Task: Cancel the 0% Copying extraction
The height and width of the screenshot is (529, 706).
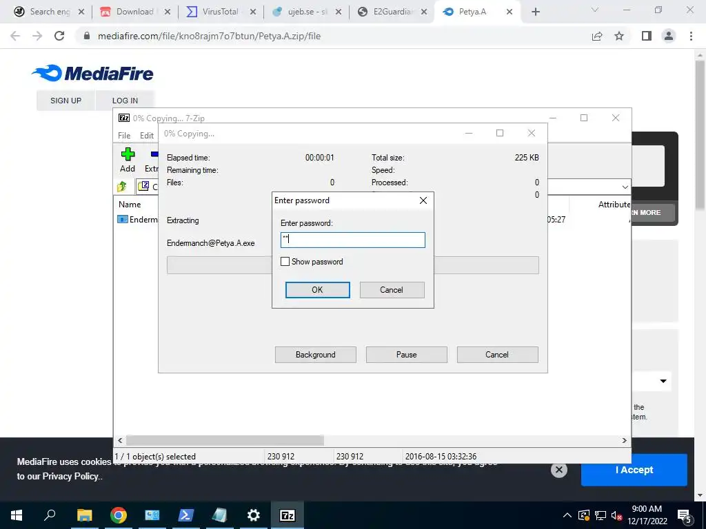Action: tap(497, 355)
